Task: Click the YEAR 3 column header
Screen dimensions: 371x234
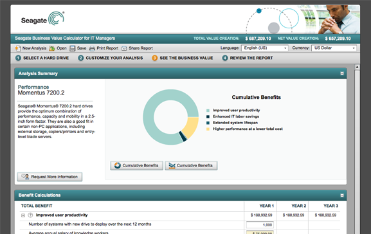Action: (330, 206)
